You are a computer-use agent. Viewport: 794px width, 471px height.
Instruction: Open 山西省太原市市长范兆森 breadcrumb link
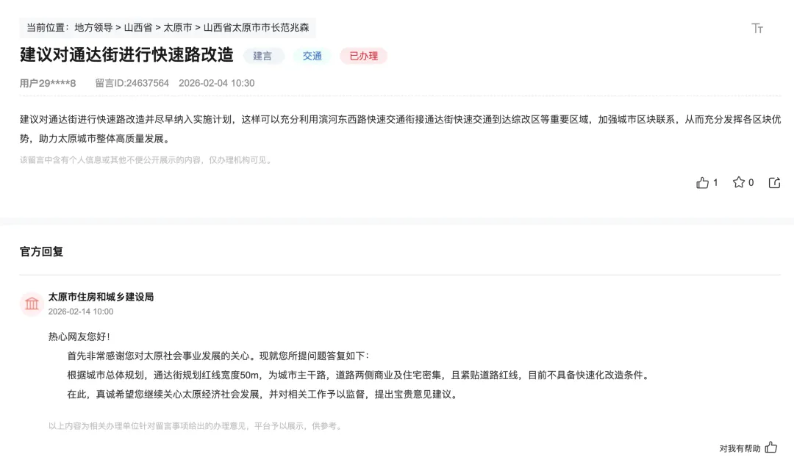[257, 28]
